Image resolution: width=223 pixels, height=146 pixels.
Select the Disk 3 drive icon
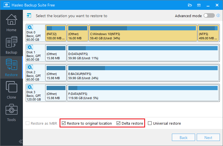[30, 86]
